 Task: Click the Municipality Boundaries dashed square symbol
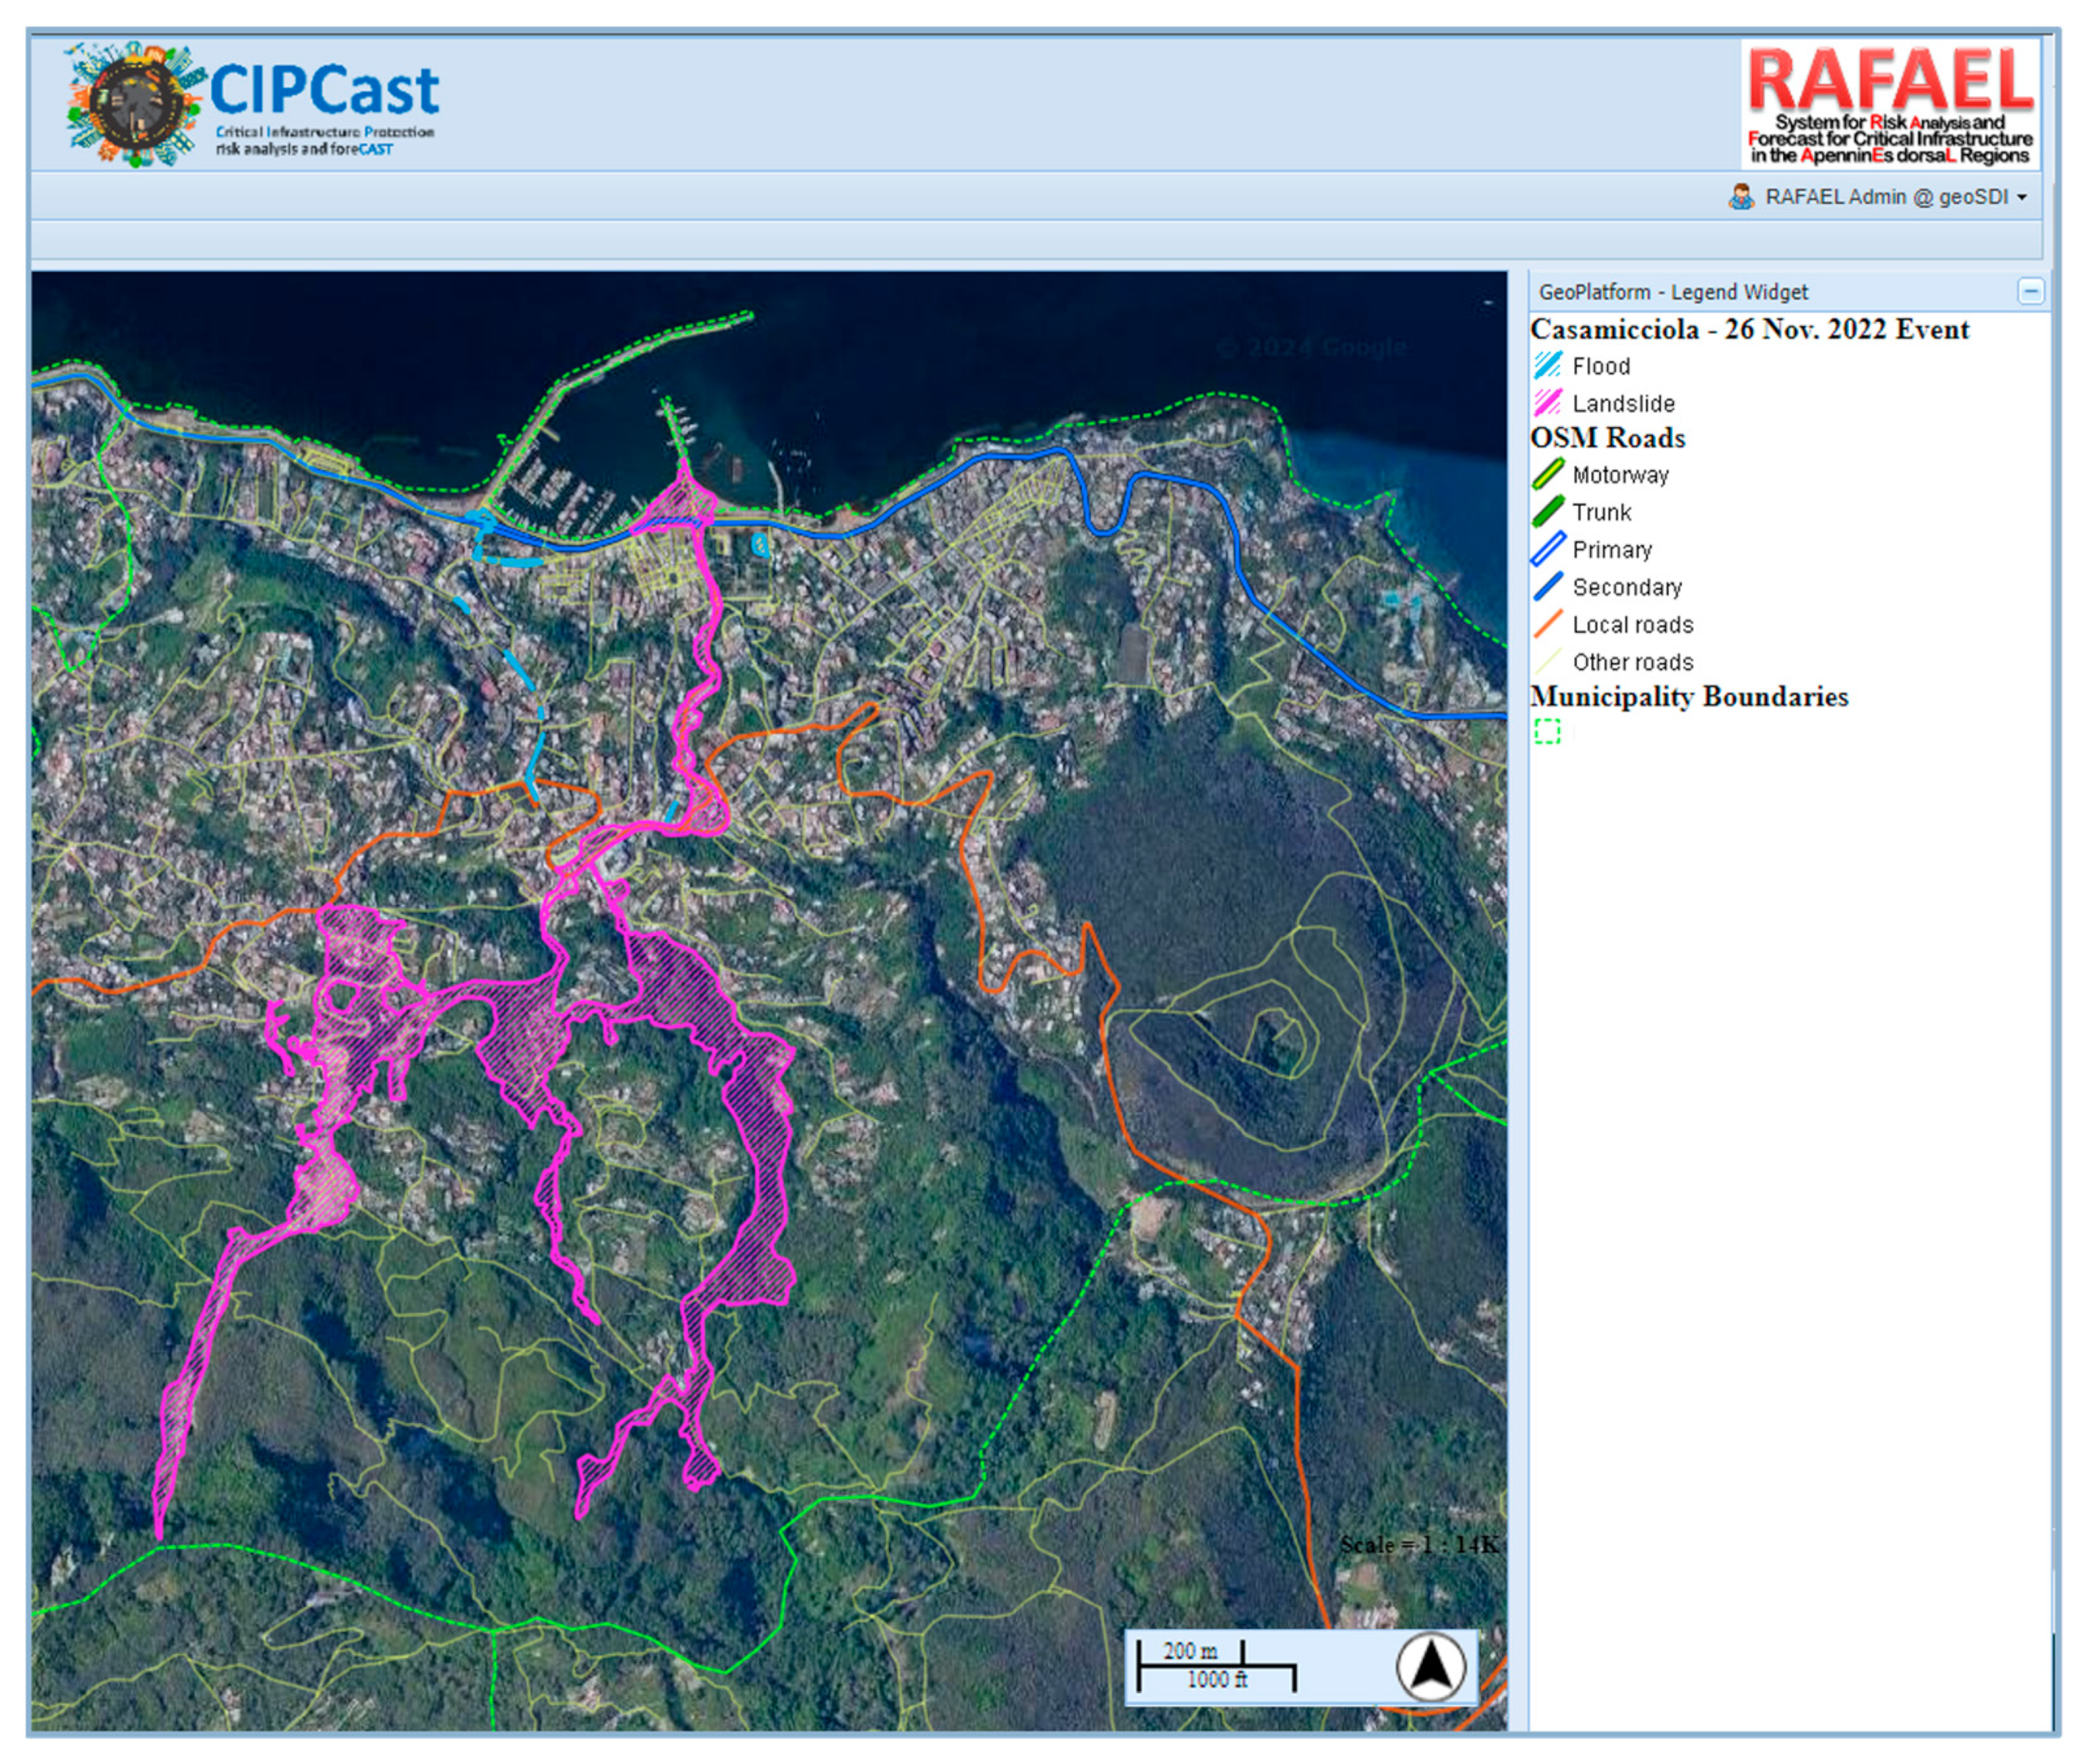[x=1547, y=732]
